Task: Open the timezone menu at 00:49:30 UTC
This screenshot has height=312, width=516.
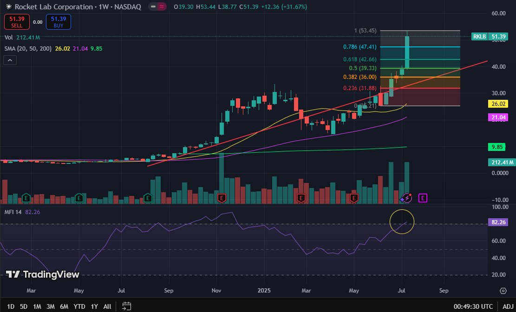Action: 473,307
